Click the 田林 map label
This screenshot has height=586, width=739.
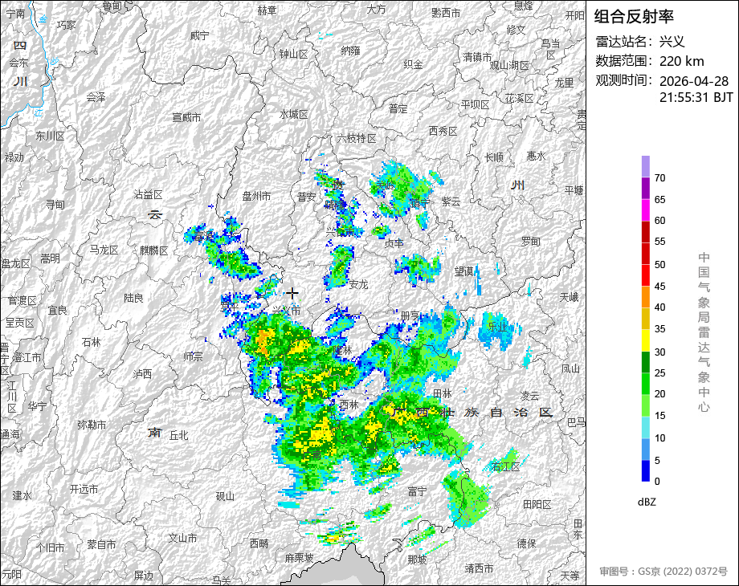pos(443,393)
